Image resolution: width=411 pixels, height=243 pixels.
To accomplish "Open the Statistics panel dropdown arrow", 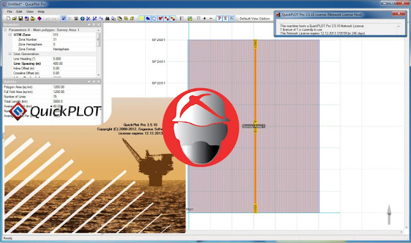I will coord(89,82).
